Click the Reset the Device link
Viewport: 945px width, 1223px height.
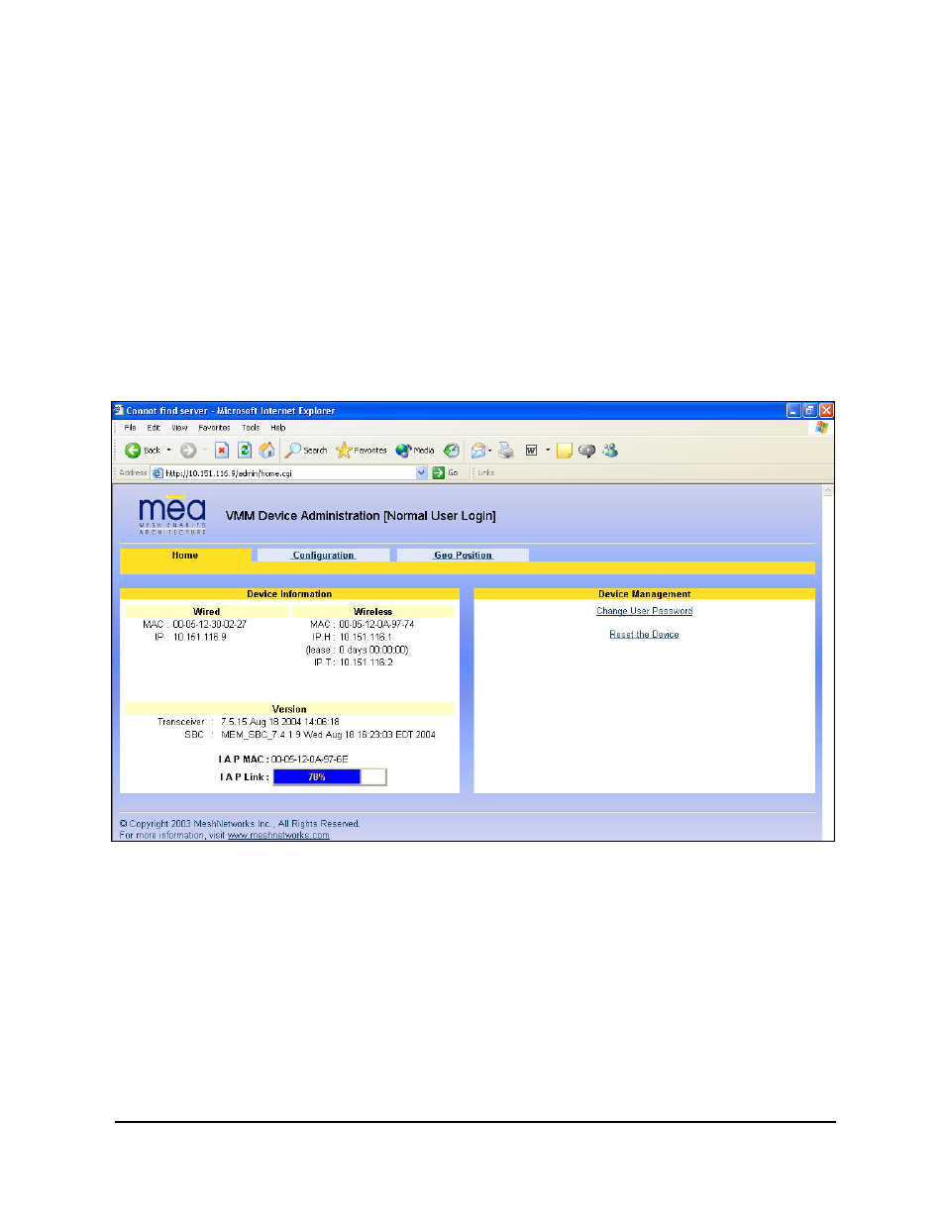pyautogui.click(x=644, y=635)
